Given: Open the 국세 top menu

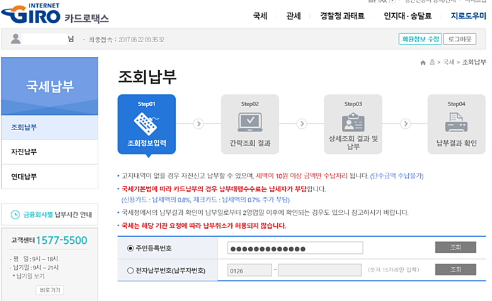Looking at the screenshot, I should click(x=260, y=16).
